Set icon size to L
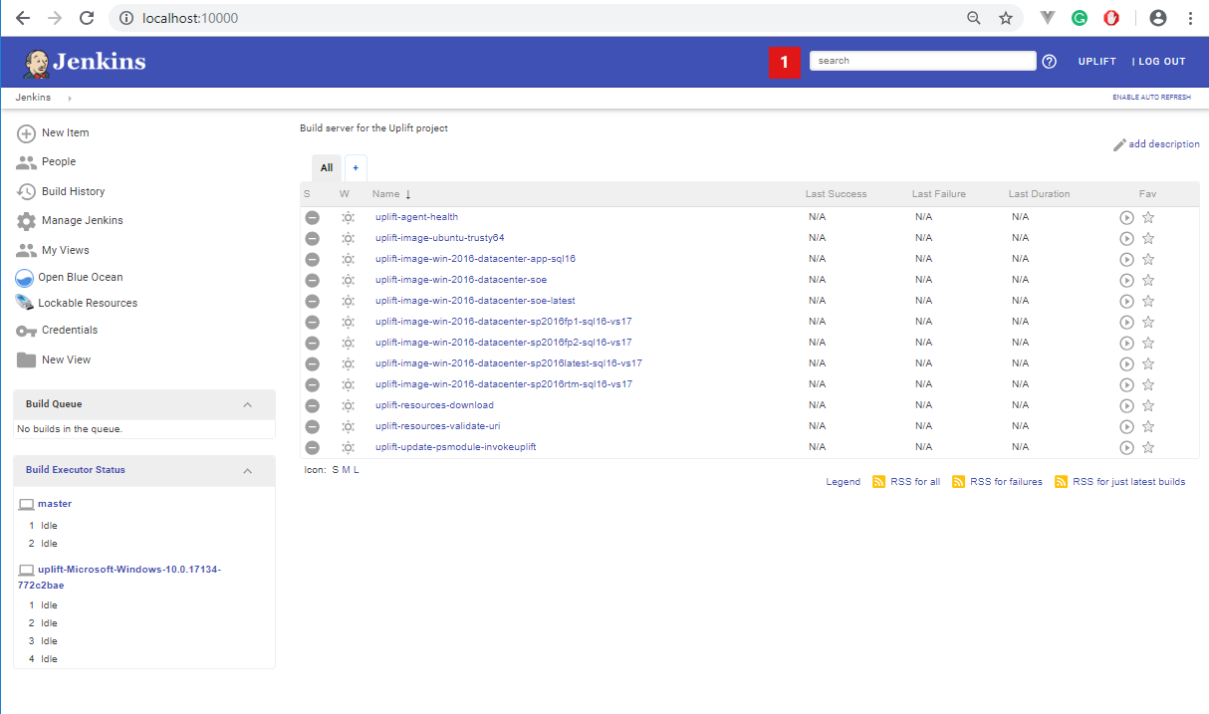 point(357,470)
